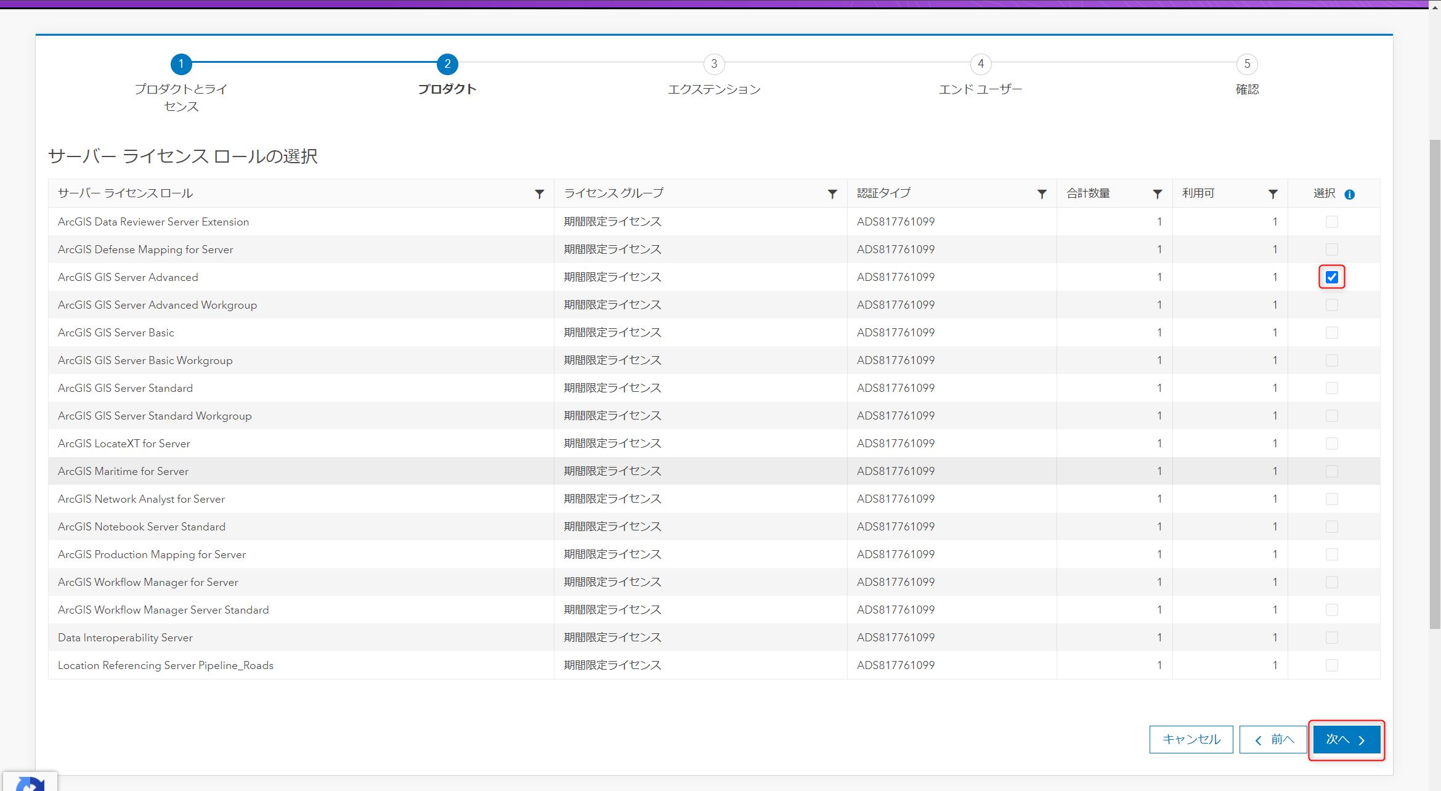Click the 次へ next button
Viewport: 1441px width, 791px height.
1346,739
